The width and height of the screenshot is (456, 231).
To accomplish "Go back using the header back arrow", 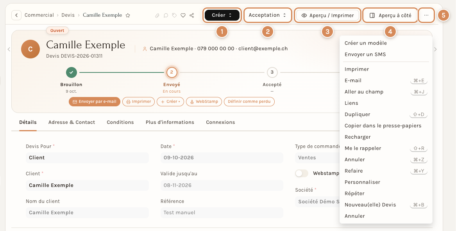I will click(16, 15).
